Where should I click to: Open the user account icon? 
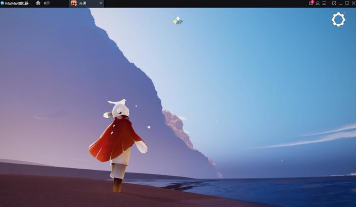[x=317, y=3]
